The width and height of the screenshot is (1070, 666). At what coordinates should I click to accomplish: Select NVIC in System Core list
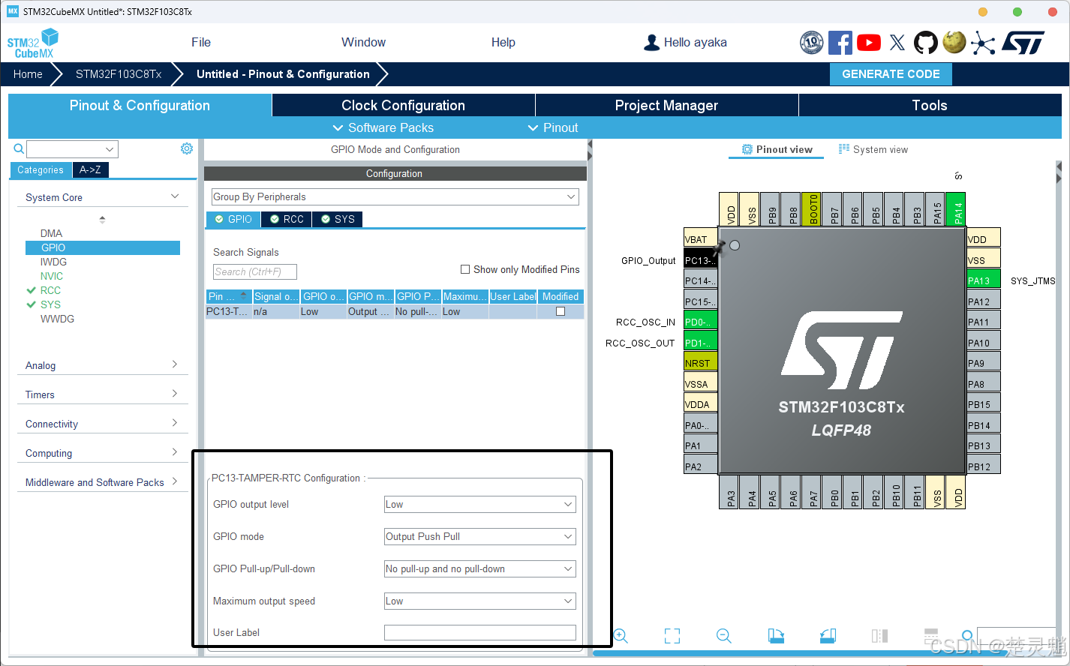point(52,276)
